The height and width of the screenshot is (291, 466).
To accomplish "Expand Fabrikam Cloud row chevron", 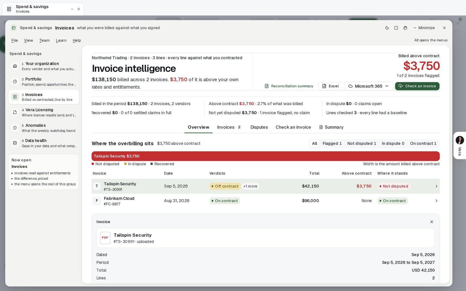I will point(436,201).
